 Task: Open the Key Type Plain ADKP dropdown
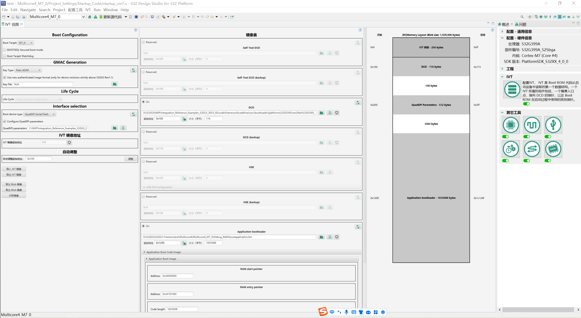(x=28, y=70)
